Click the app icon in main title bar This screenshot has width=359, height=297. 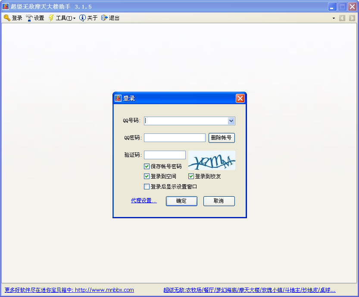tap(6, 6)
